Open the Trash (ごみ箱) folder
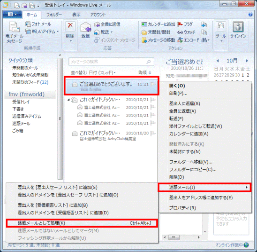257x252 pixels. [18, 131]
